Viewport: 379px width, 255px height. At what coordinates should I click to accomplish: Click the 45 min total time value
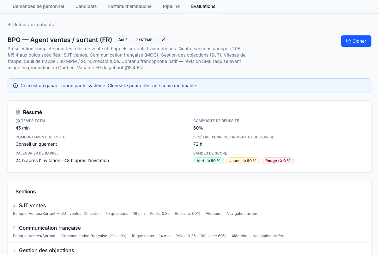[x=23, y=128]
